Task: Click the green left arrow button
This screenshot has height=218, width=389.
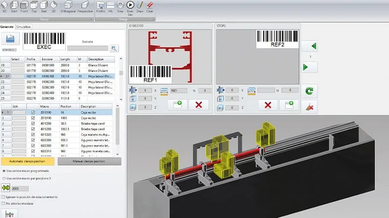Action: coord(309,46)
